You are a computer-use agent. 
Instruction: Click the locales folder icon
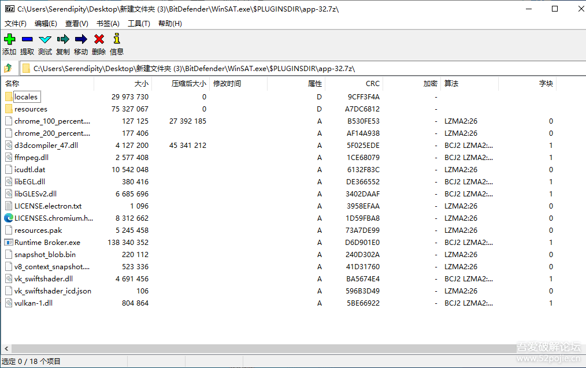click(x=9, y=96)
